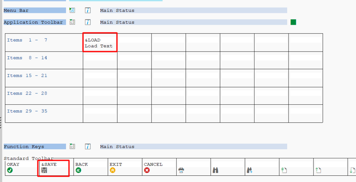Screen dimensions: 356x182
Task: Click the Previous Page icon
Action: [x=318, y=170]
